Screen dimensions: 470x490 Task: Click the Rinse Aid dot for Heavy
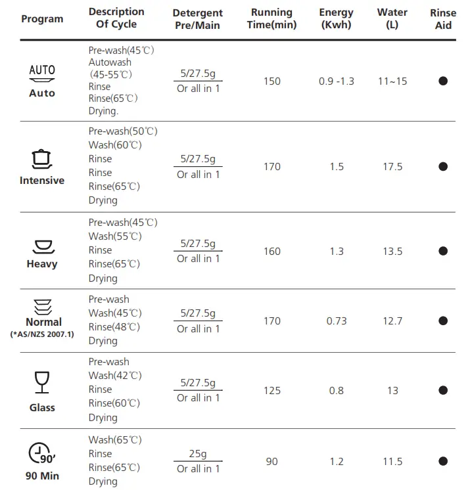[443, 251]
